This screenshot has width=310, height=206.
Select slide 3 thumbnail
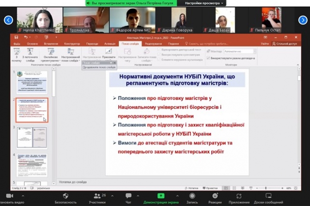coord(32,137)
